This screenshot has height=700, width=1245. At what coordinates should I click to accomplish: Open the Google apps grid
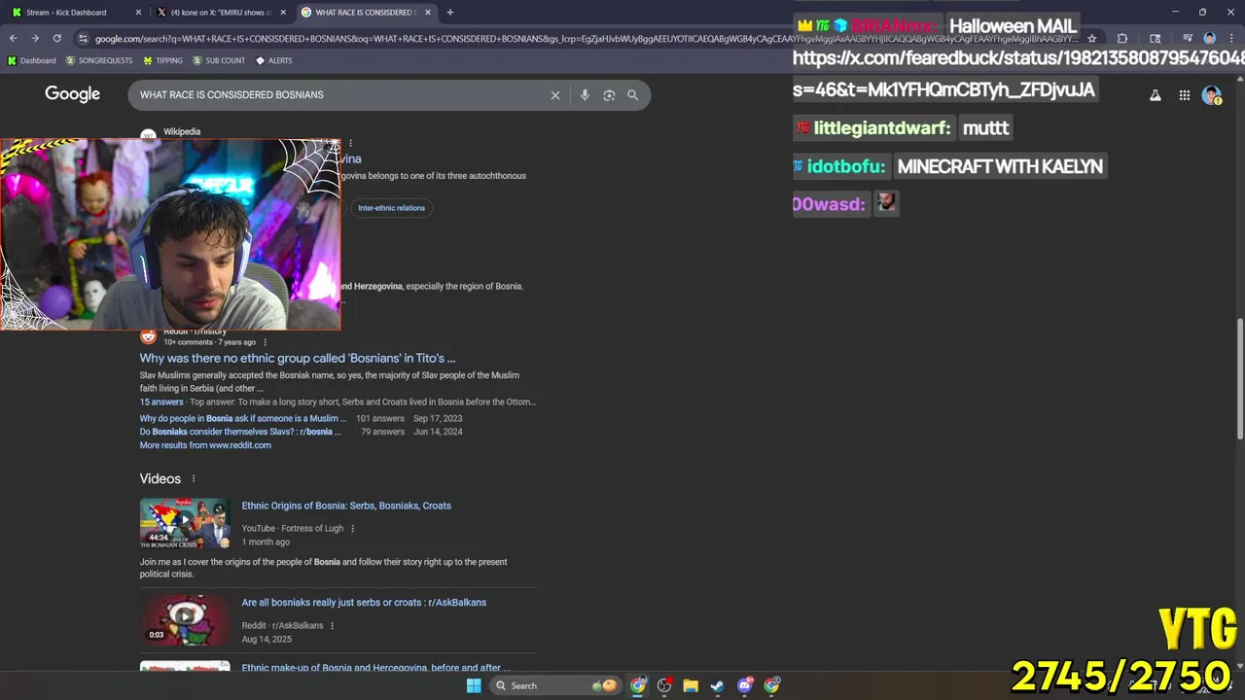coord(1184,95)
